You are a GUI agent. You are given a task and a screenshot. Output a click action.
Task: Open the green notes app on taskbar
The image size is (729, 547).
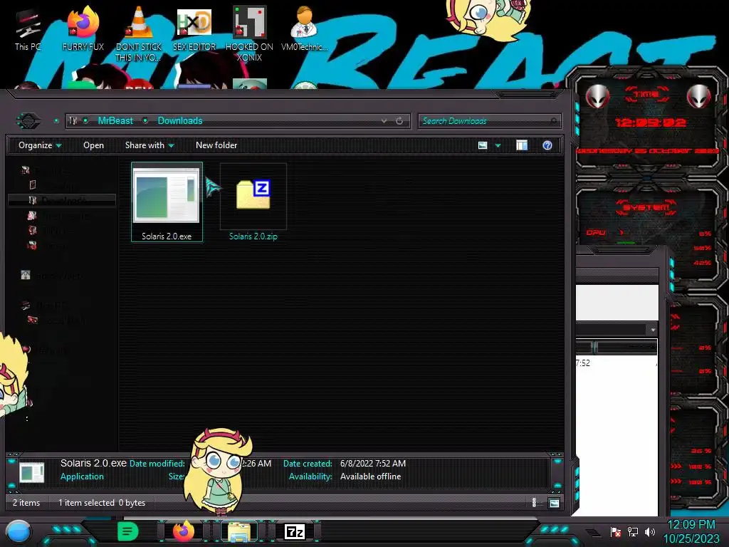tap(127, 531)
